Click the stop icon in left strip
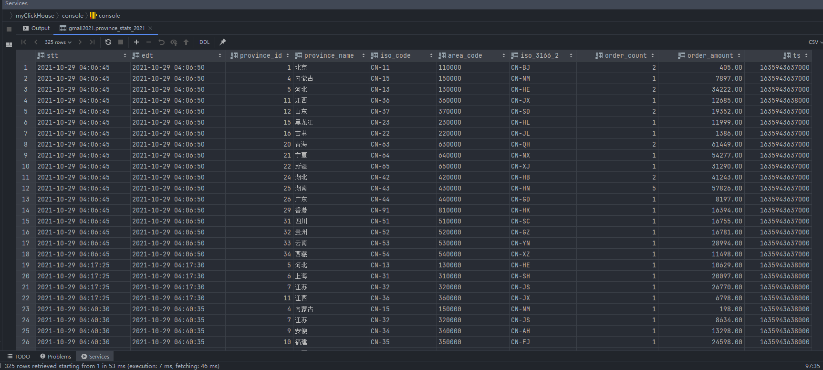The image size is (823, 370). click(x=9, y=29)
